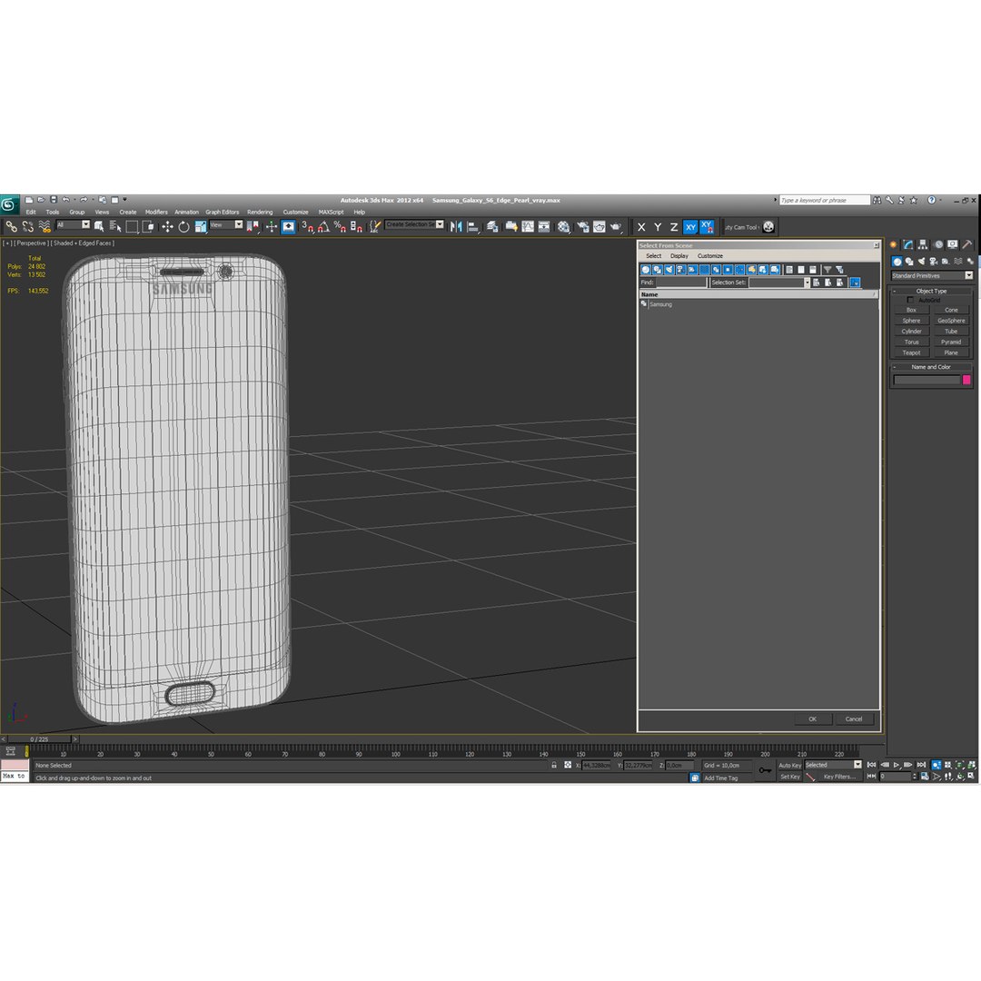981x981 pixels.
Task: Open the Modify panel tab
Action: [907, 244]
